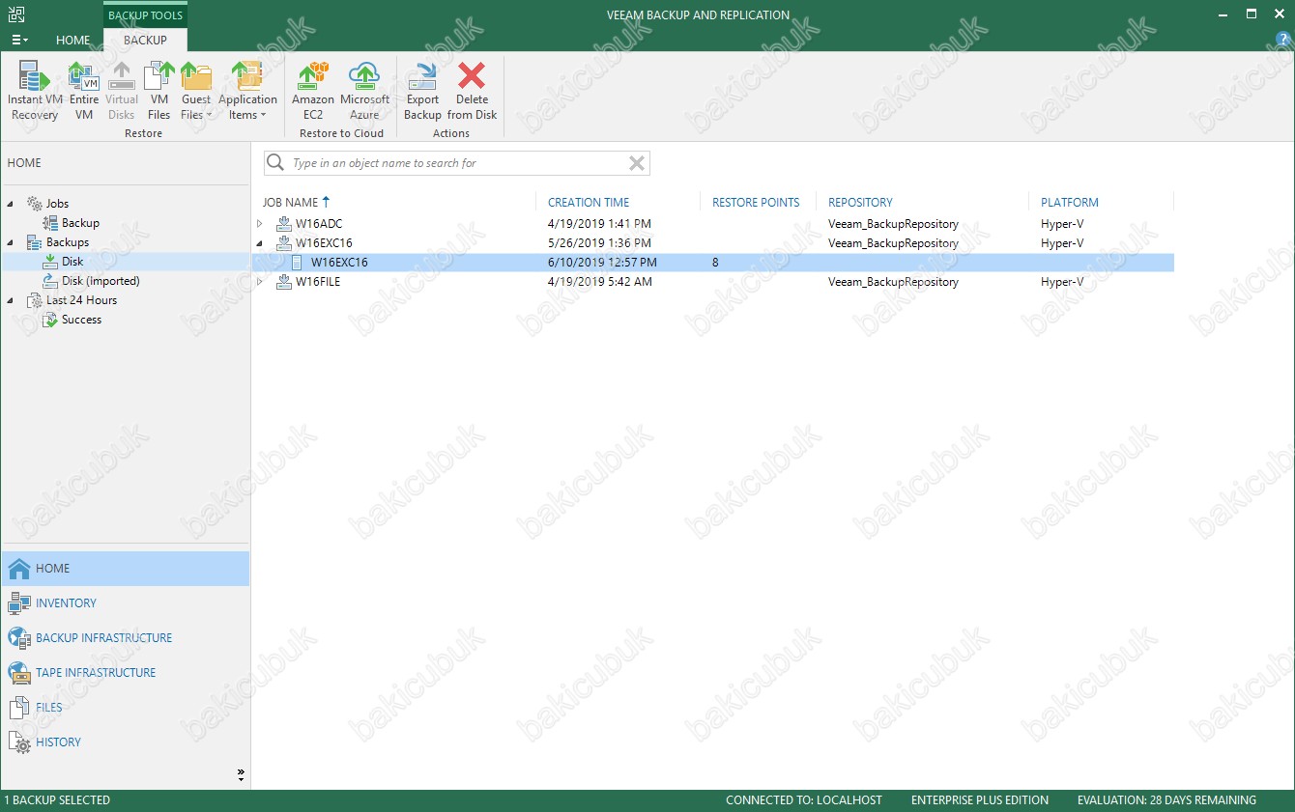Image resolution: width=1295 pixels, height=812 pixels.
Task: Collapse the Jobs tree node
Action: pyautogui.click(x=11, y=204)
